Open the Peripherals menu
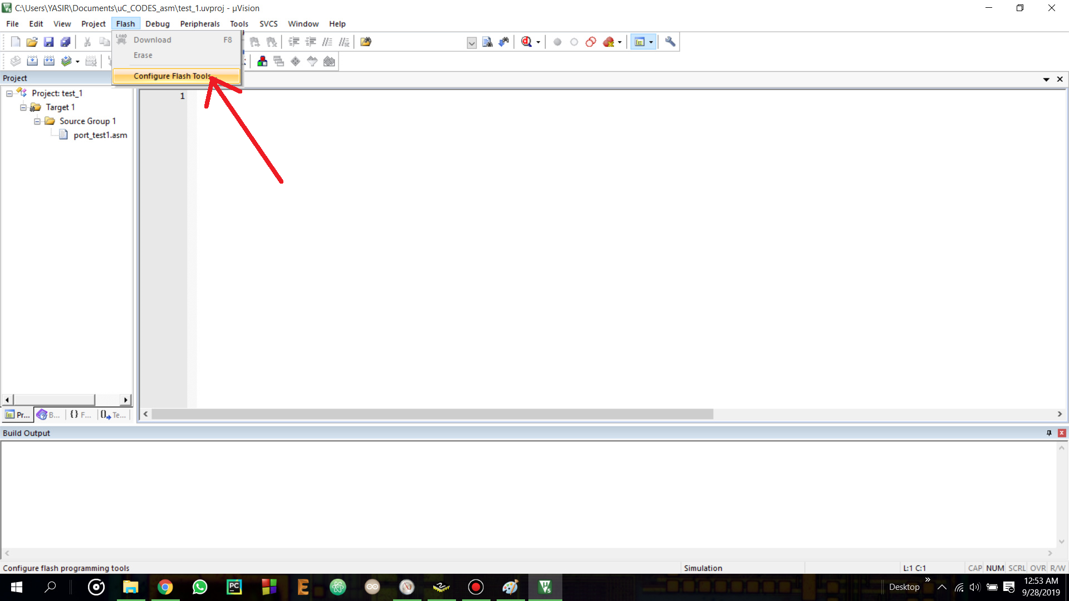This screenshot has width=1069, height=601. point(199,24)
